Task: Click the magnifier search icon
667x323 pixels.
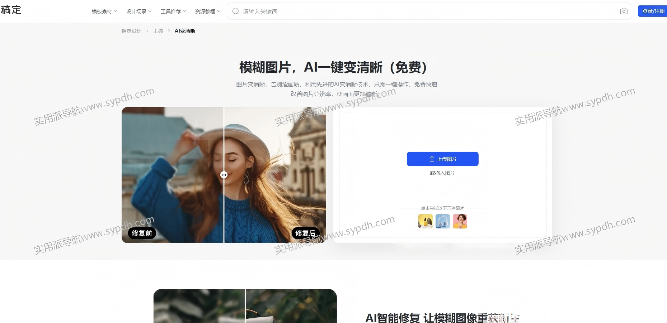Action: [x=236, y=11]
